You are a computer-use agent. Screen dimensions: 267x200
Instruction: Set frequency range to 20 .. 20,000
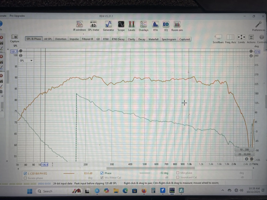(x=244, y=154)
